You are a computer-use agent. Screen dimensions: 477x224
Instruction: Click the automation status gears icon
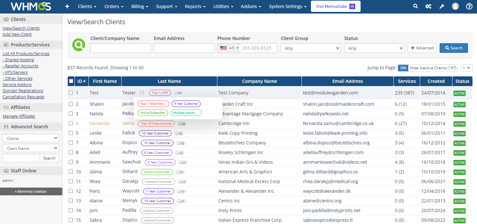[428, 6]
